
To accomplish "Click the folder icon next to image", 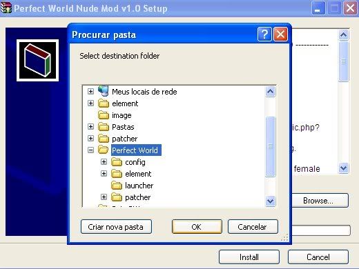I will tap(104, 115).
